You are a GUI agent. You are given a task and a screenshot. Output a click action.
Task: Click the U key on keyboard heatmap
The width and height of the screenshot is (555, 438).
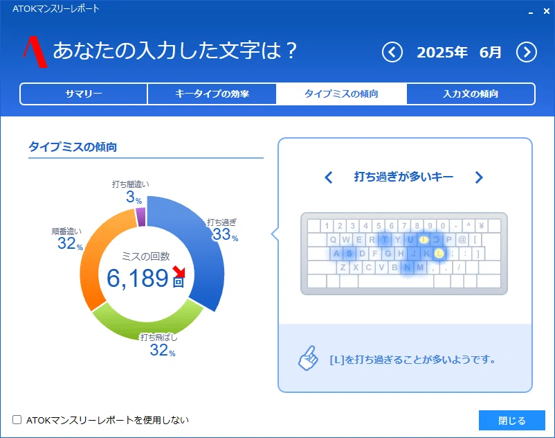click(410, 240)
